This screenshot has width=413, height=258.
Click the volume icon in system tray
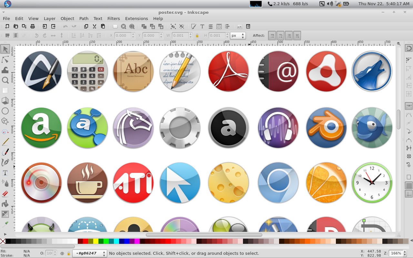[x=330, y=4]
